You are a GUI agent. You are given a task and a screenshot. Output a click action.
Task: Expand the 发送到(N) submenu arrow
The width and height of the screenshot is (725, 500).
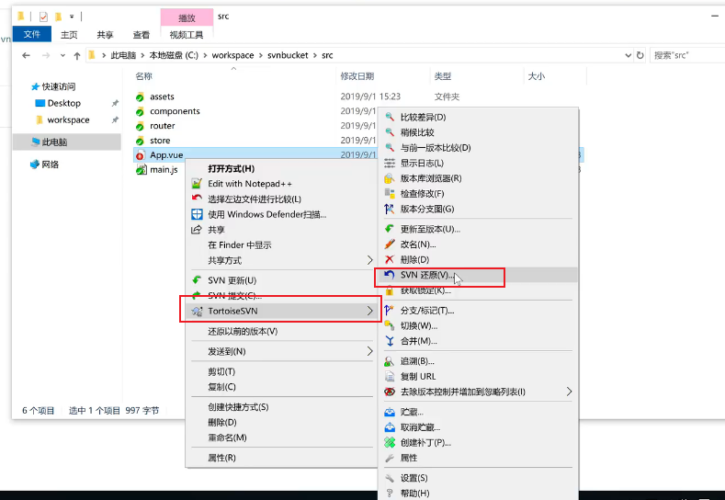[369, 351]
